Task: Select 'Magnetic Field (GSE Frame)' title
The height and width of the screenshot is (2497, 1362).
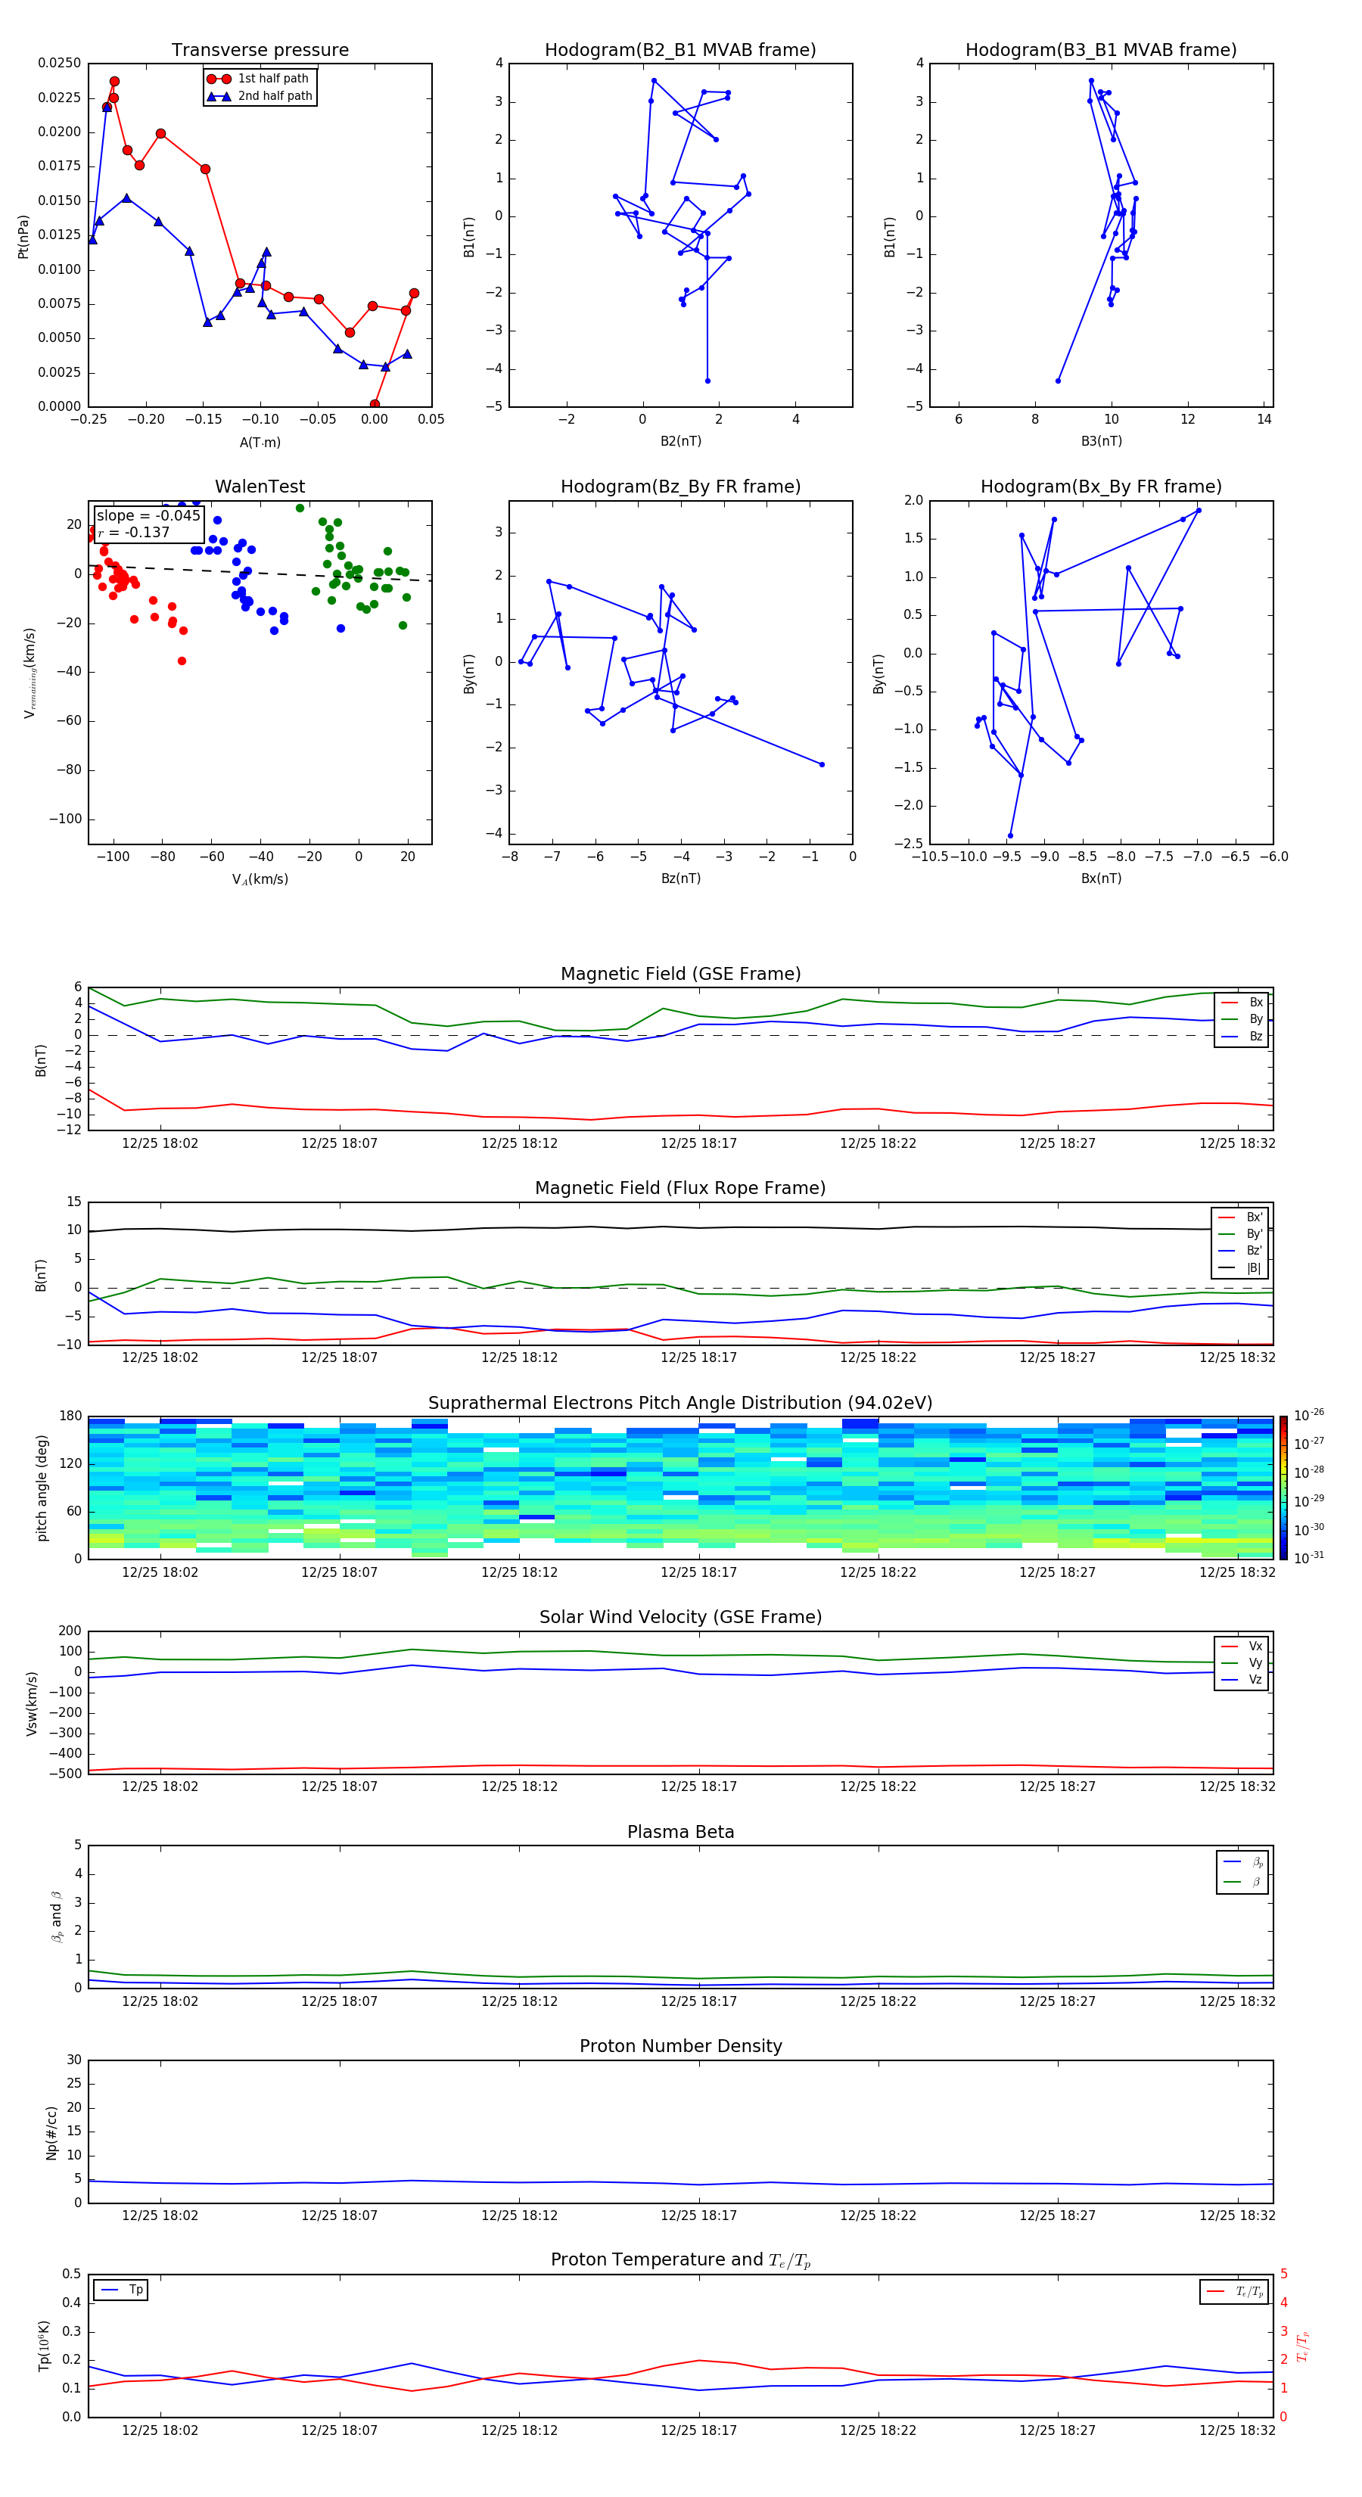Action: click(x=680, y=974)
